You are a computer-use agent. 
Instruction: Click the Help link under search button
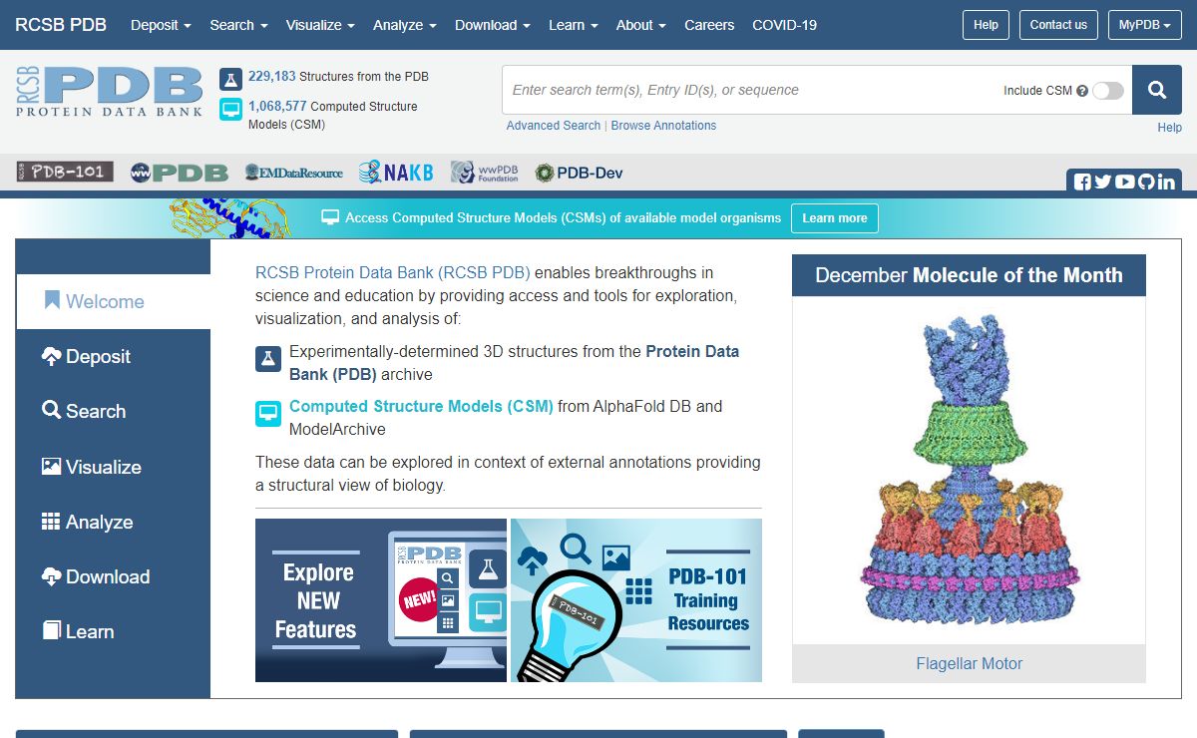click(1169, 128)
